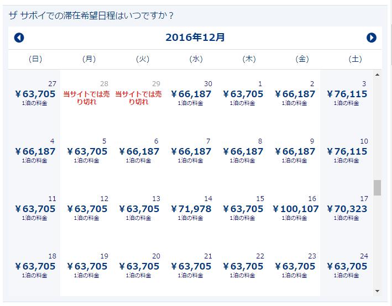
Task: Go to next month with right arrow
Action: pos(372,38)
